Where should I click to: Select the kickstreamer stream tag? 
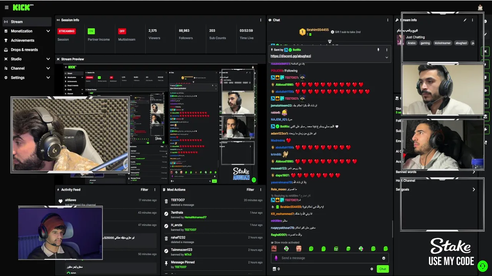point(442,43)
